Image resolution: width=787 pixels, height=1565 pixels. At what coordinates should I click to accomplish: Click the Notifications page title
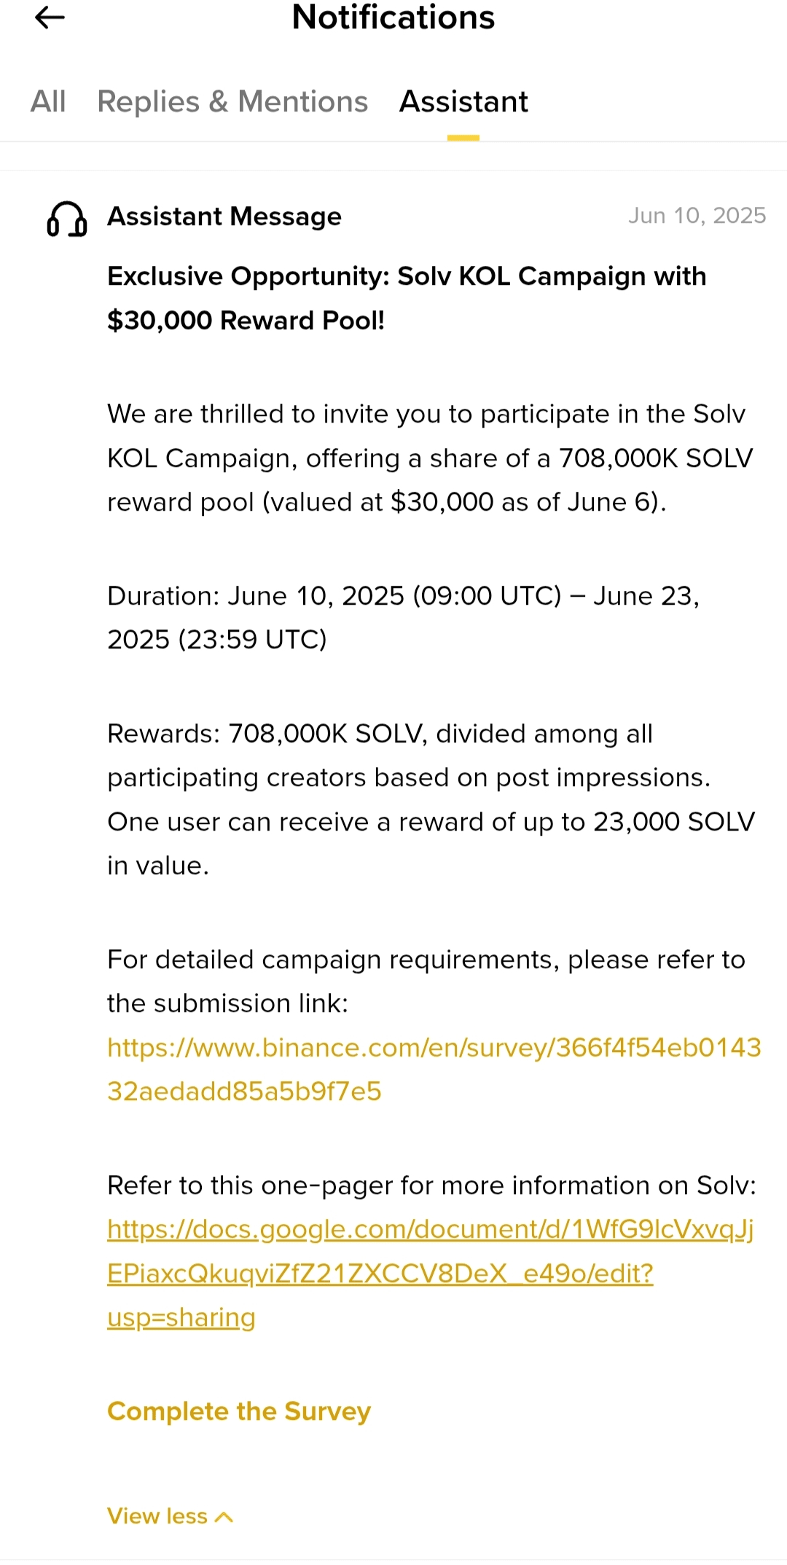pyautogui.click(x=393, y=17)
